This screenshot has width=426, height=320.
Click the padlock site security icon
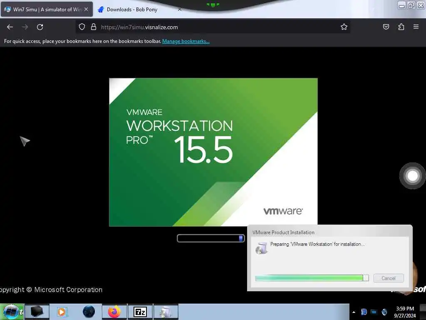pyautogui.click(x=94, y=27)
